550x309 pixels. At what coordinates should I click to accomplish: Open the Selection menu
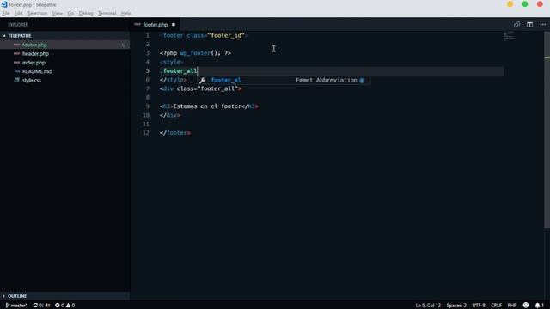37,14
